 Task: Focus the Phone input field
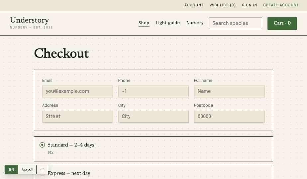click(153, 91)
